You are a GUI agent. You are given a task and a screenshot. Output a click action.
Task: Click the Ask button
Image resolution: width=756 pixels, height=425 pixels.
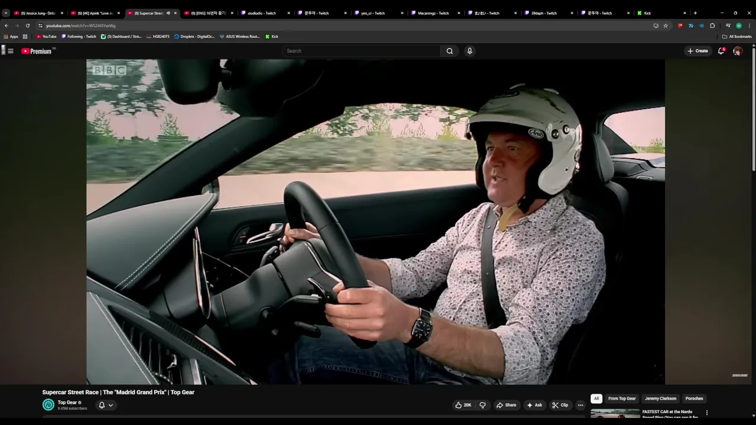coord(535,405)
